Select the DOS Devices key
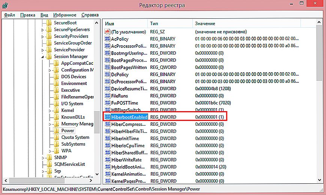The image size is (326, 195). pyautogui.click(x=74, y=77)
